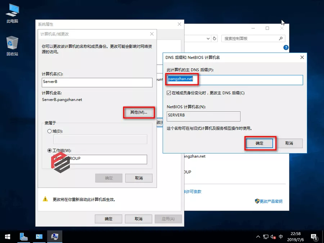The width and height of the screenshot is (324, 243).
Task: Click 取消 in the DNS suffix dialog
Action: 289,143
